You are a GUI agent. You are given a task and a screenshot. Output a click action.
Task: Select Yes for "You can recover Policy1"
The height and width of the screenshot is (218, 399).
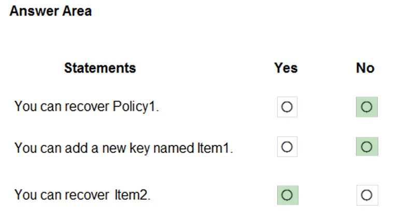point(287,107)
